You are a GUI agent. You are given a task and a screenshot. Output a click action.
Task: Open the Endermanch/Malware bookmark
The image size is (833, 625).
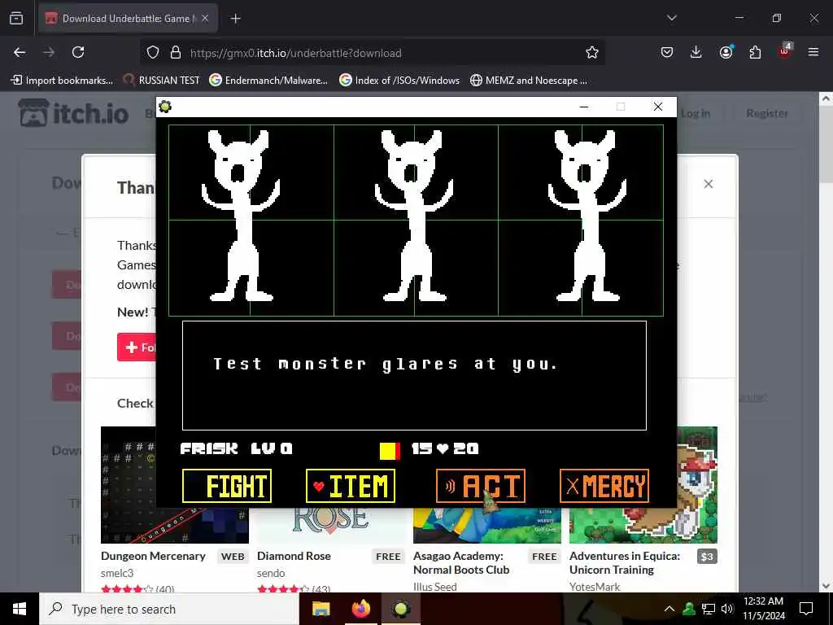pyautogui.click(x=268, y=81)
